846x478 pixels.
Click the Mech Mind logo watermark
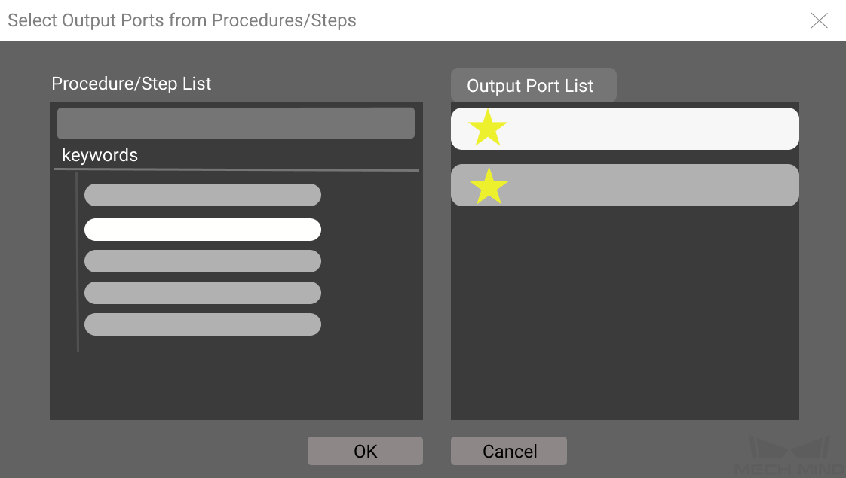[789, 456]
